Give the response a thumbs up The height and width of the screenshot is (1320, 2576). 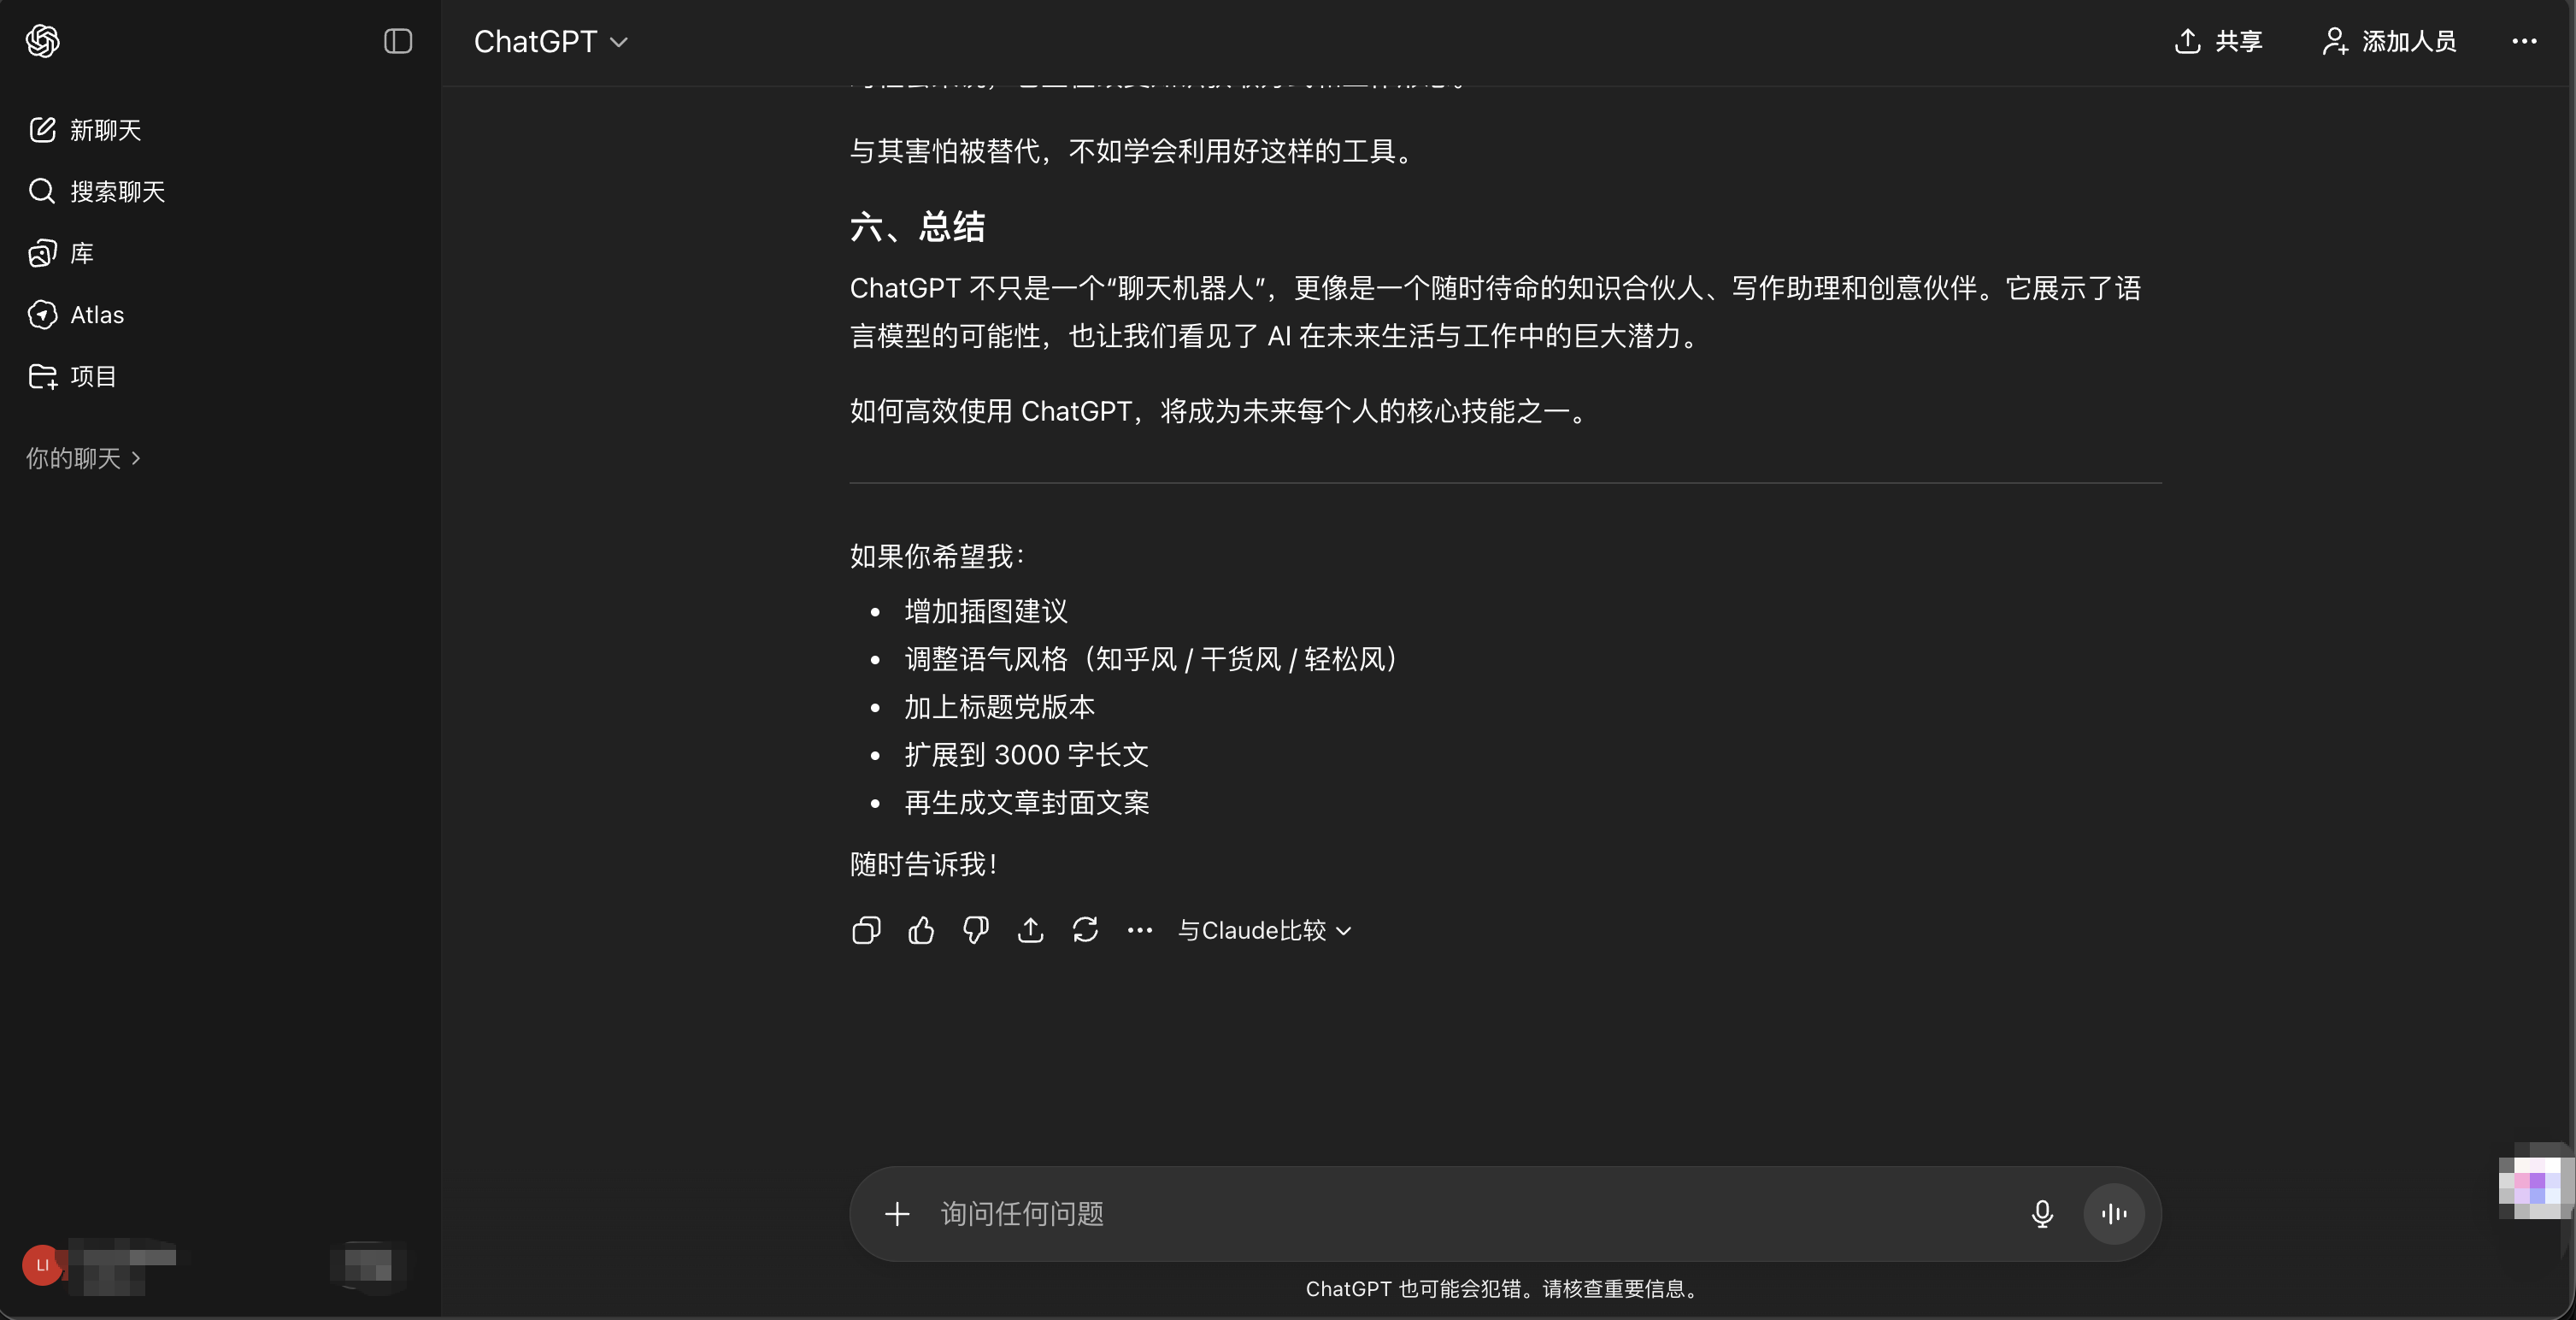pyautogui.click(x=921, y=930)
